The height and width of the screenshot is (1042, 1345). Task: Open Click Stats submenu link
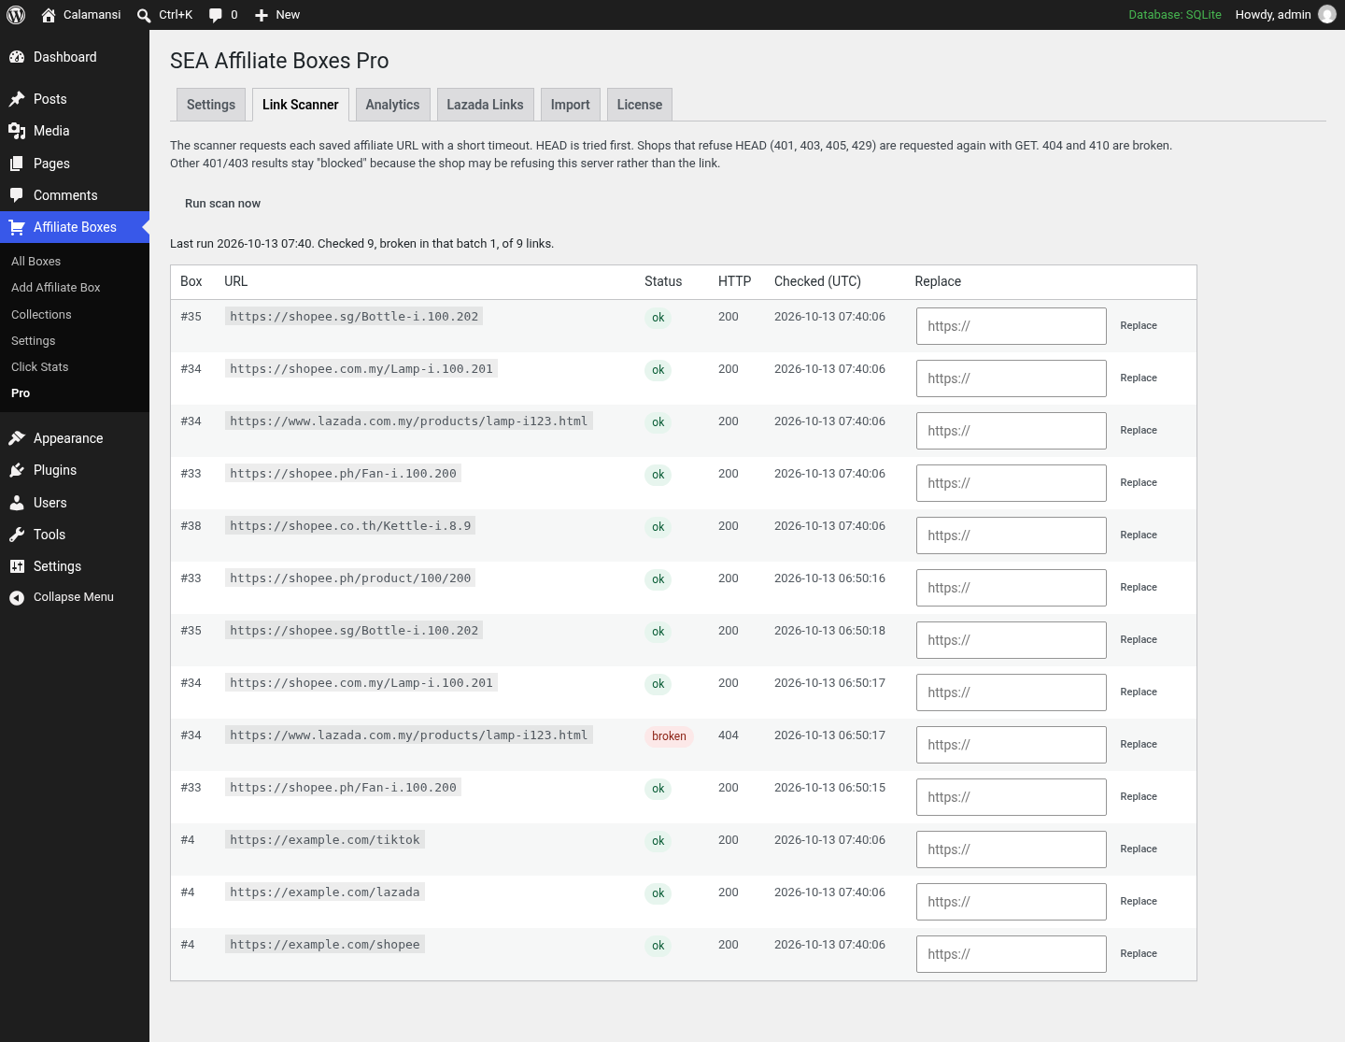39,367
